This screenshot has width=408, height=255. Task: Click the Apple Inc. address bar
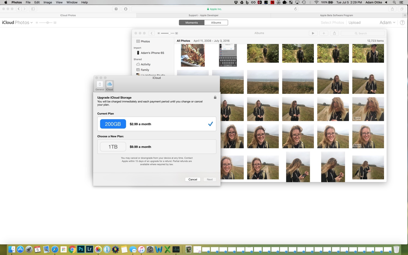point(215,9)
